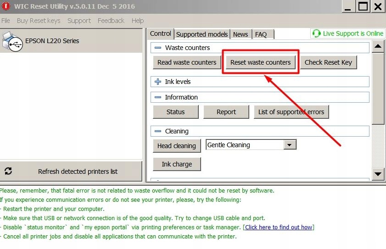Click 'Restart the printer and your computer.' text

(54, 209)
